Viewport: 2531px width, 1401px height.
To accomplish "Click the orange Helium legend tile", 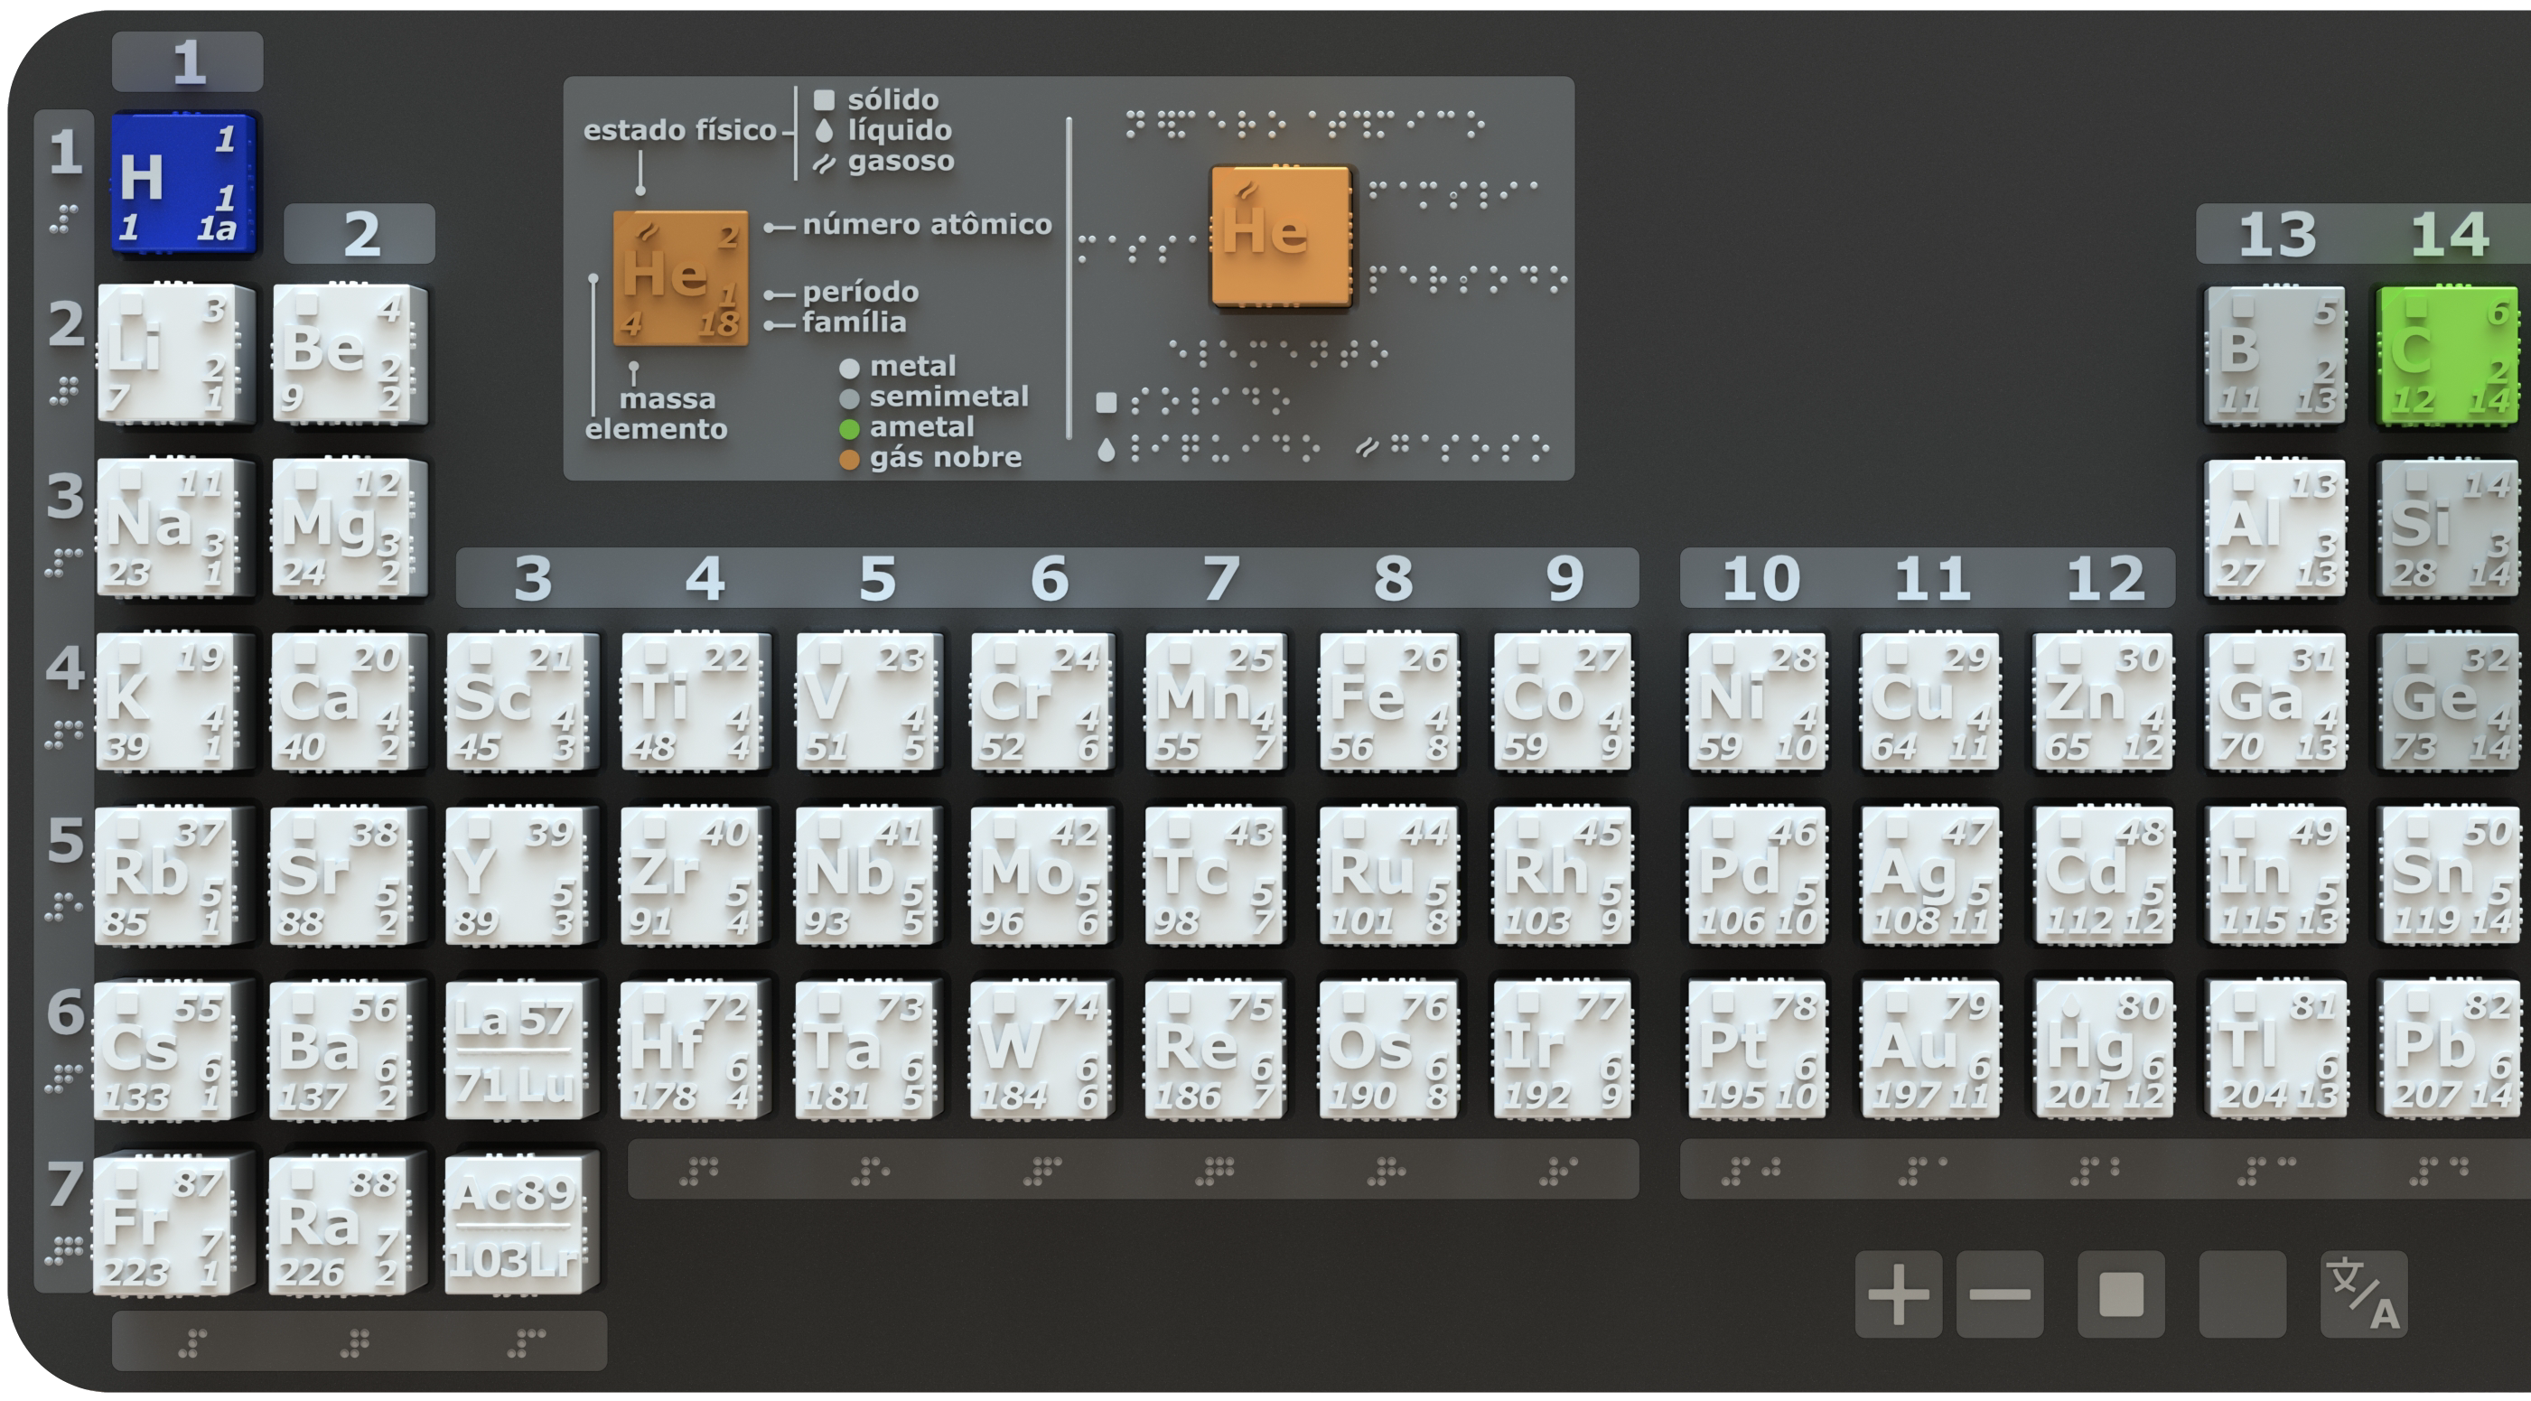I will click(x=680, y=277).
